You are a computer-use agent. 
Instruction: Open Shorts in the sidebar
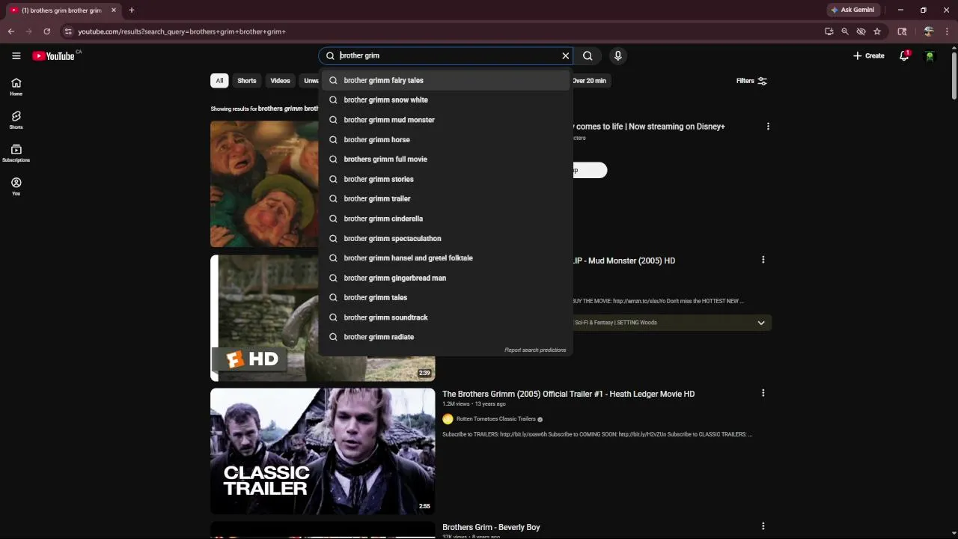[16, 120]
